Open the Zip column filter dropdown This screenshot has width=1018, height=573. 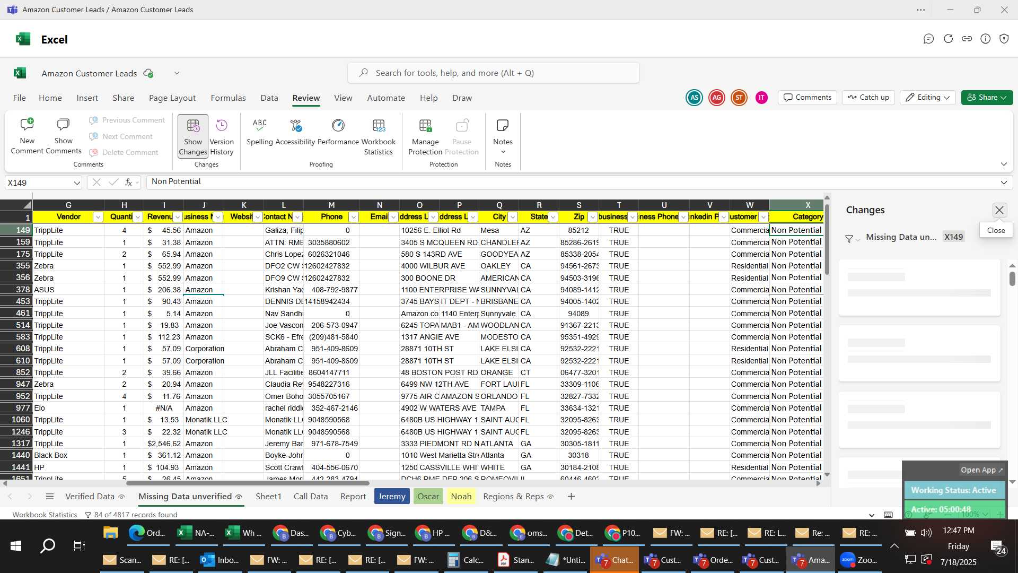click(593, 217)
